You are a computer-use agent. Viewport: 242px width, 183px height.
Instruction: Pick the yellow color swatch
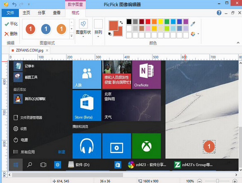pyautogui.click(x=161, y=22)
